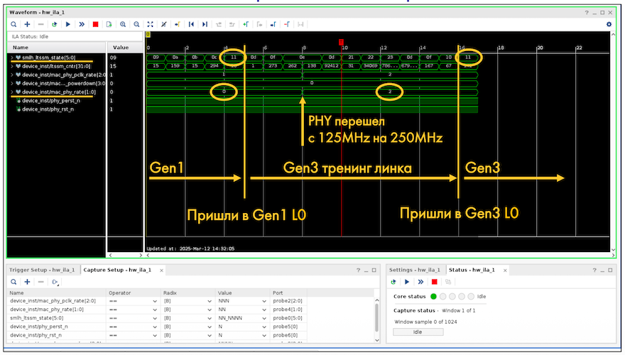Expand device_inst/mac_phy_pclk_rate bus in waveform
The width and height of the screenshot is (625, 355).
point(12,75)
